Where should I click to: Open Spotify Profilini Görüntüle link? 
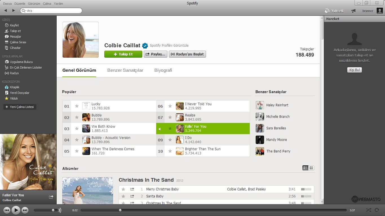(169, 46)
